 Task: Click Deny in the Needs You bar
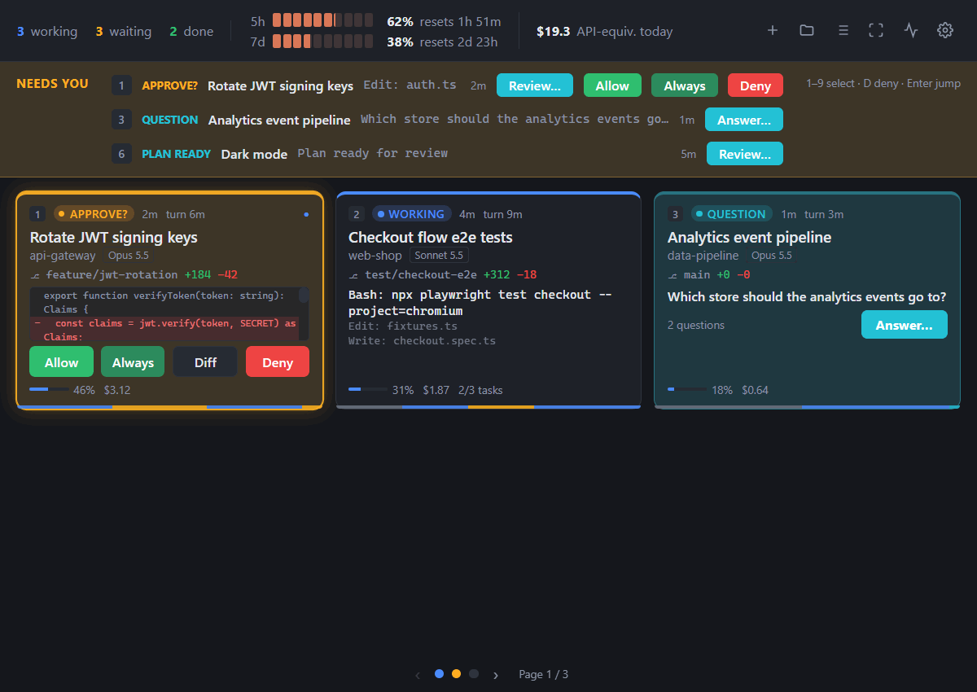pos(756,85)
